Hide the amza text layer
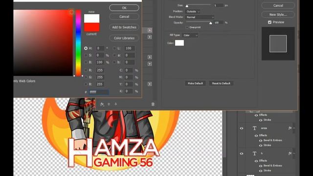 coord(242,128)
